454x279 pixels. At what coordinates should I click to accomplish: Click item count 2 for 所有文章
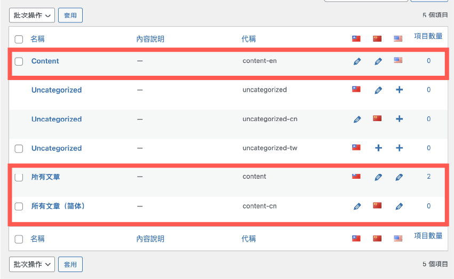click(428, 177)
